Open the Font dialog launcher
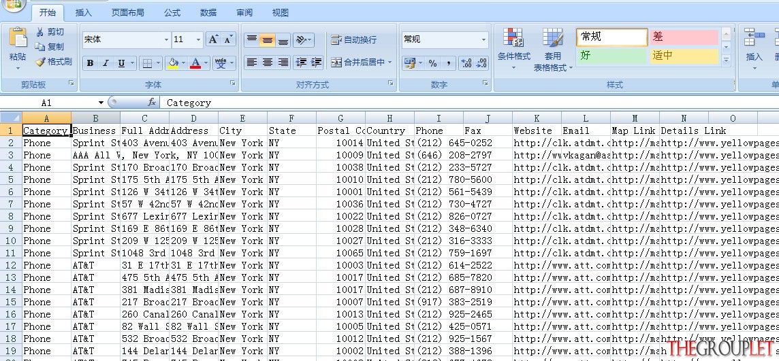The width and height of the screenshot is (779, 361). tap(233, 84)
